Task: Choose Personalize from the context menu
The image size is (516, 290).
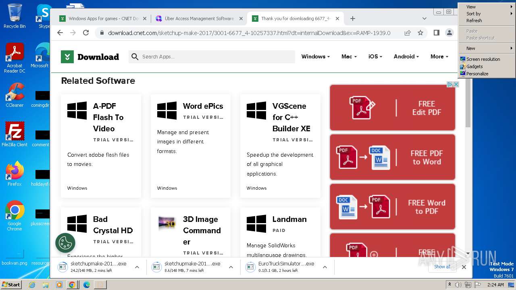Action: (x=487, y=74)
